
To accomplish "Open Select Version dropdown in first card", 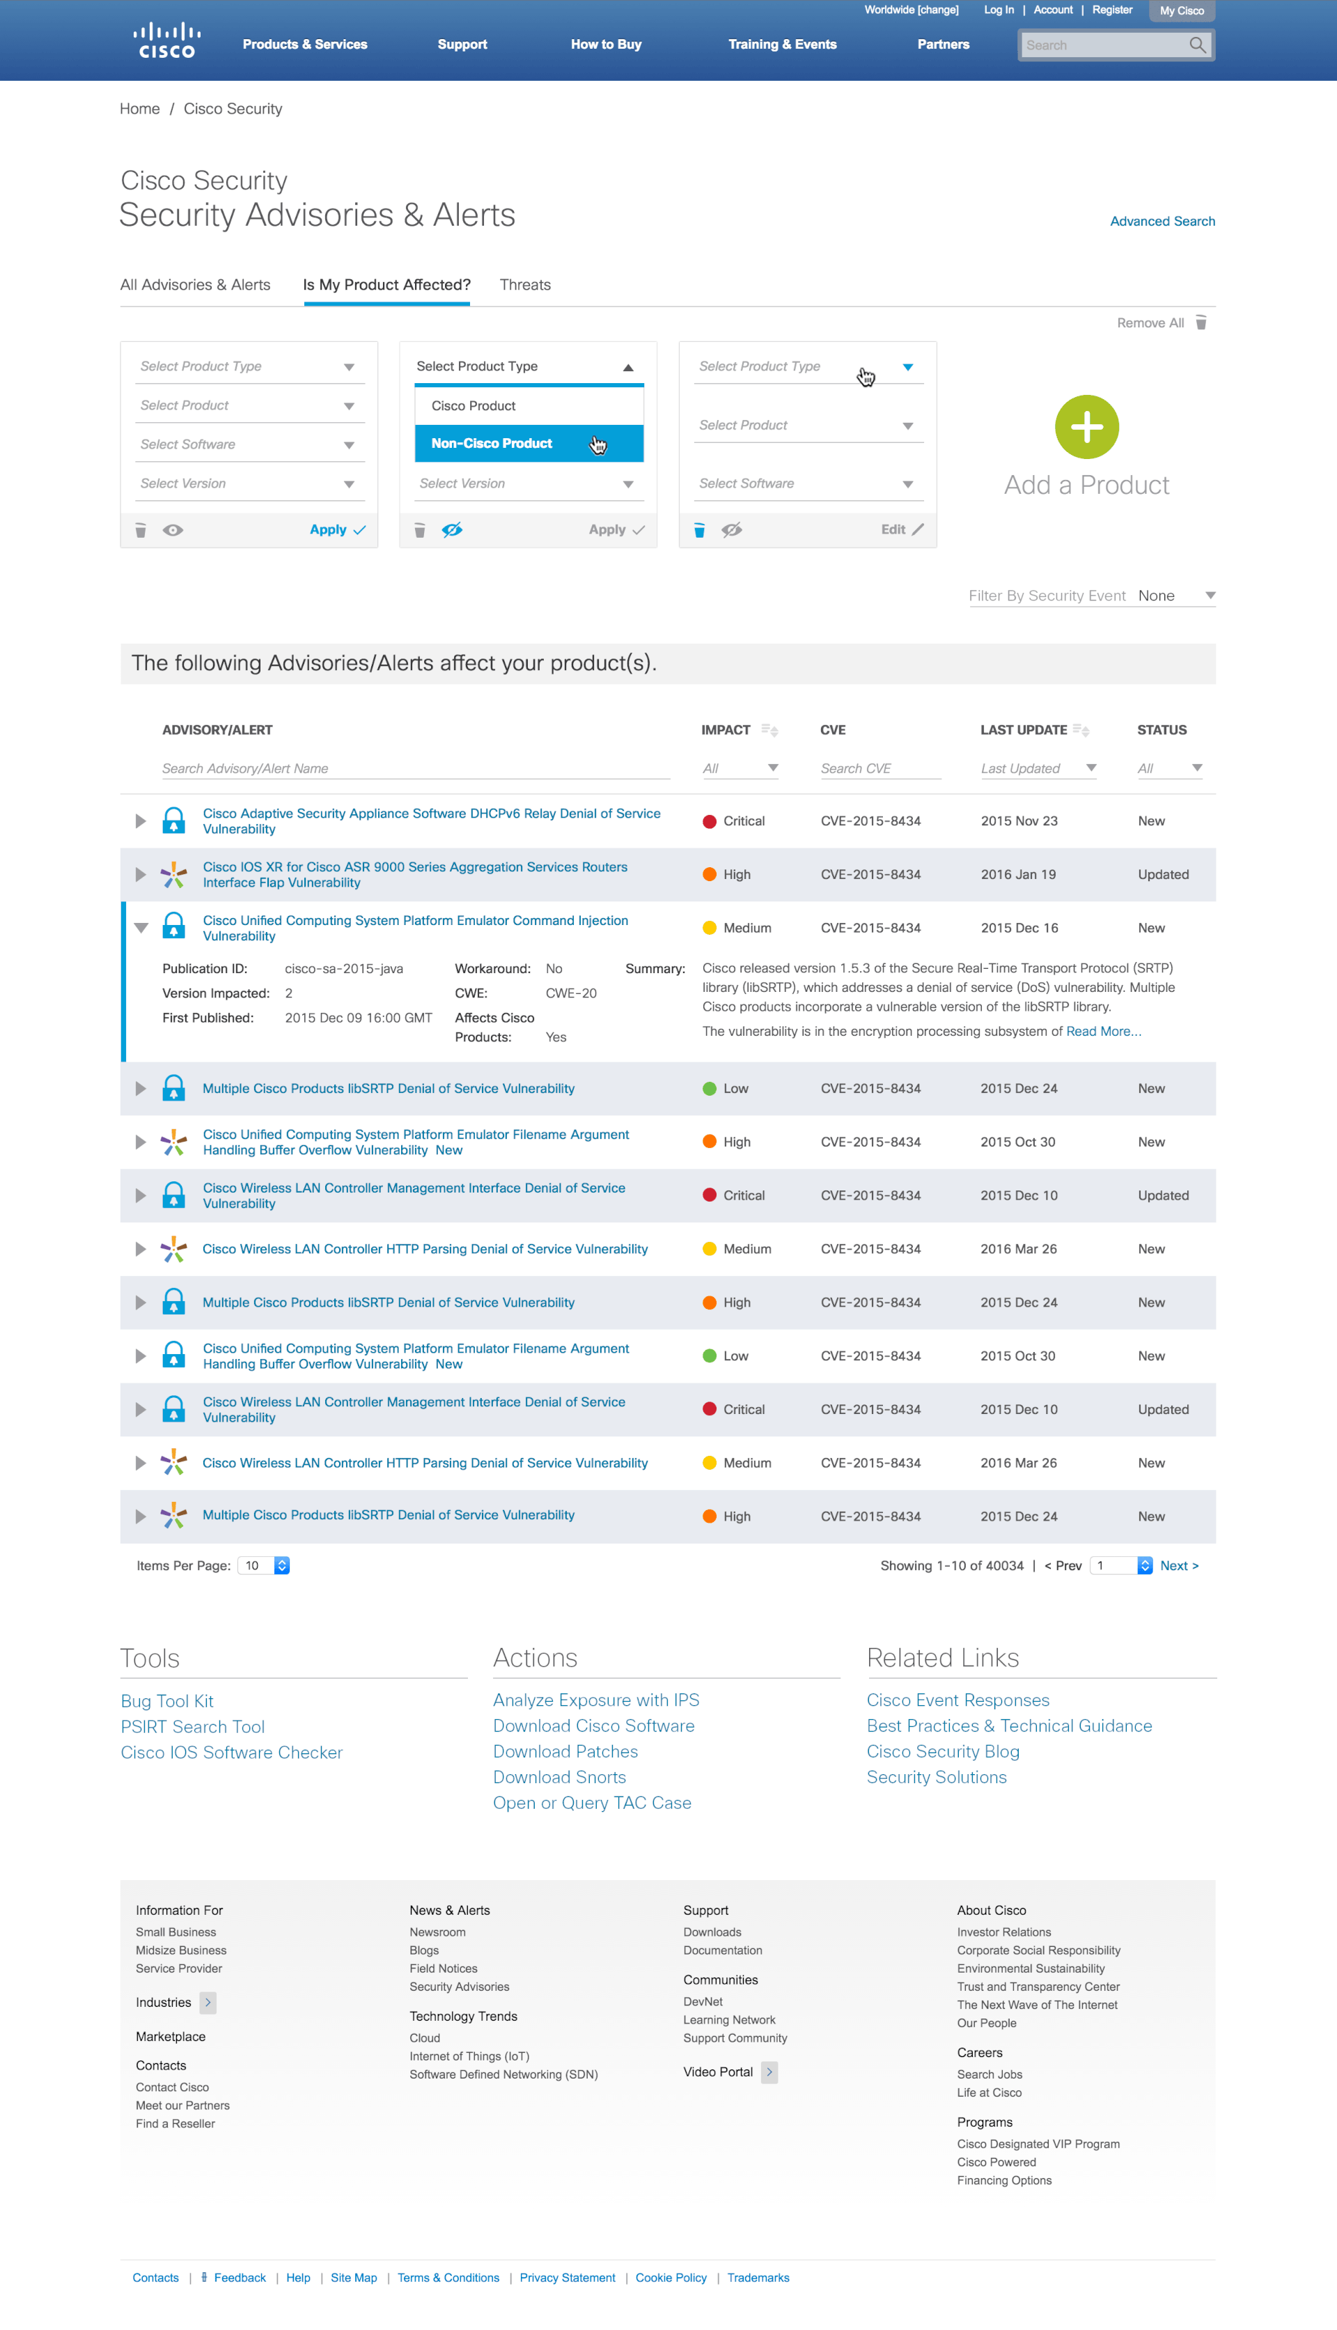I will (250, 484).
